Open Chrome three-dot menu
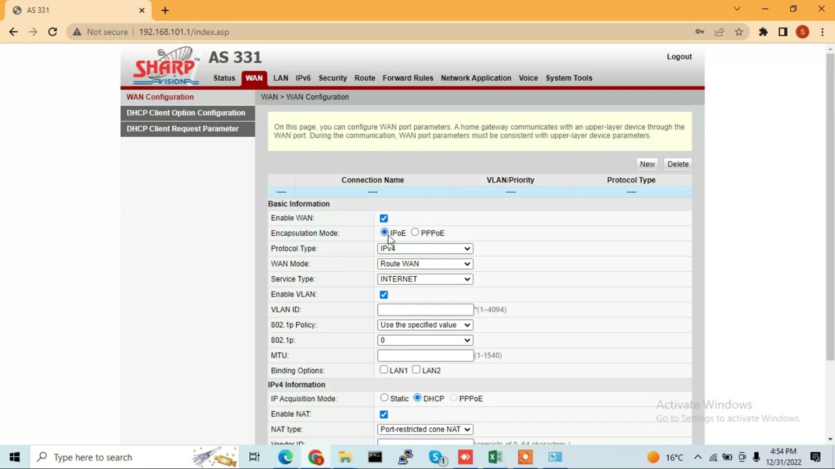The width and height of the screenshot is (835, 469). point(822,31)
